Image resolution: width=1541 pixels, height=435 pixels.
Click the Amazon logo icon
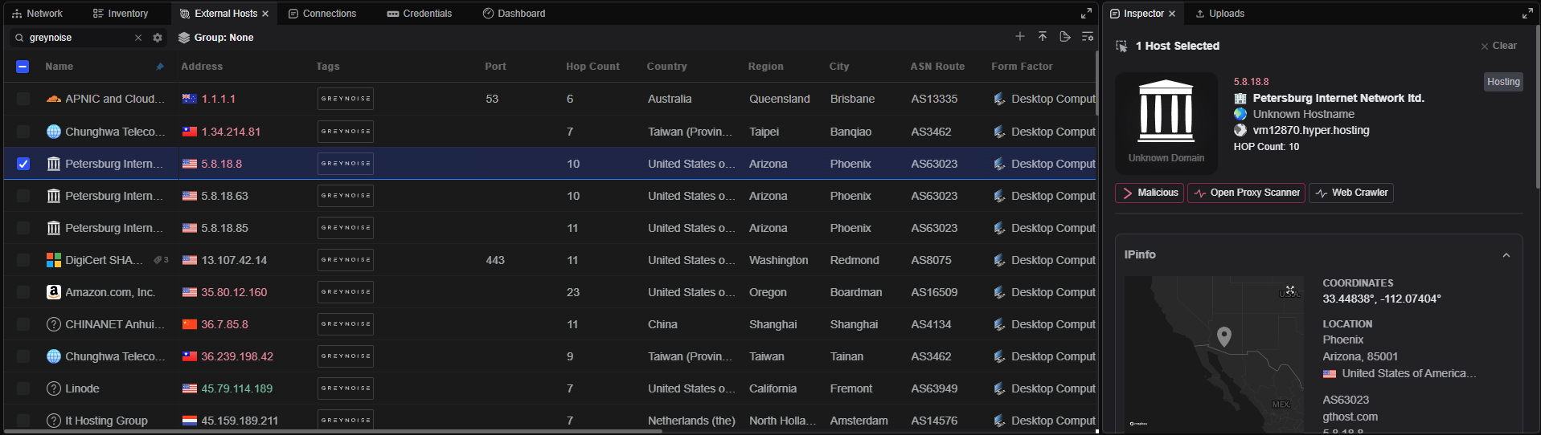[54, 292]
